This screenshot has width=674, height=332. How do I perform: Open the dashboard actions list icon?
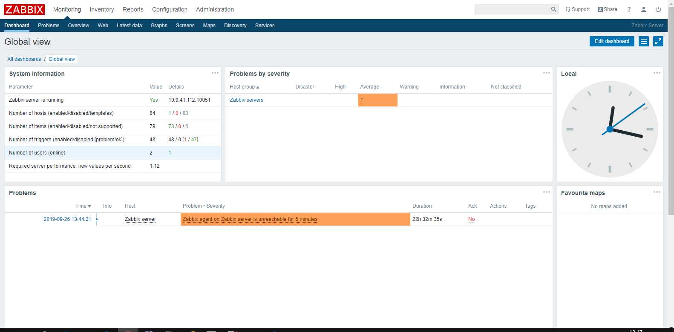click(643, 41)
